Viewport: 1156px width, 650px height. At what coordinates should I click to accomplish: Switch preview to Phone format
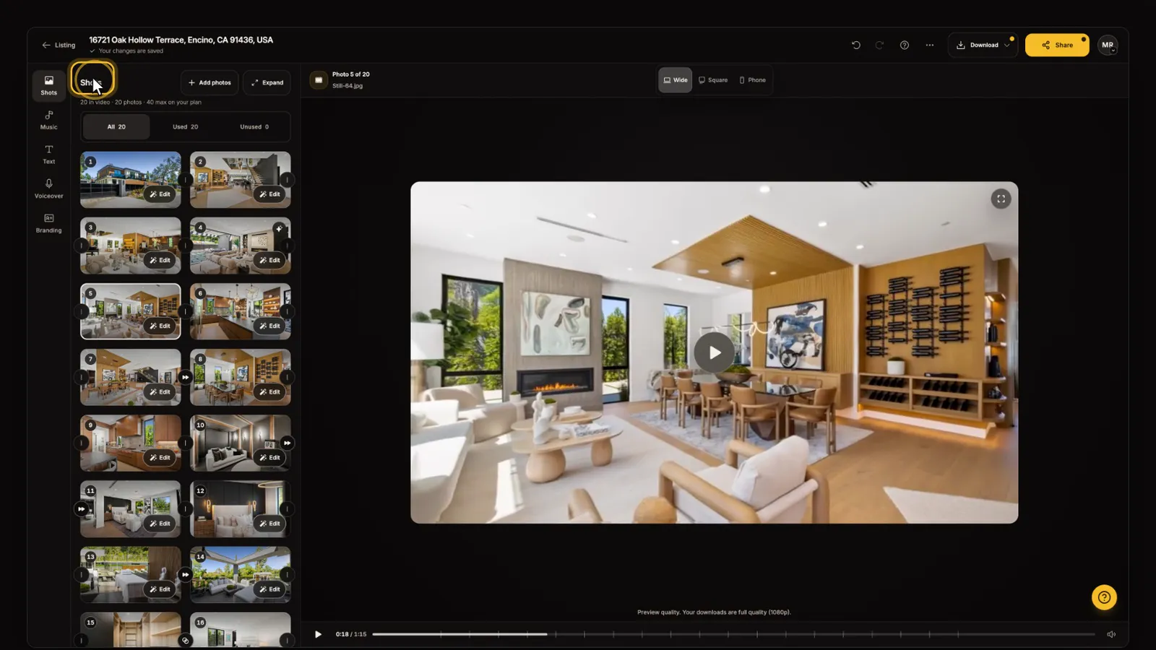point(752,80)
